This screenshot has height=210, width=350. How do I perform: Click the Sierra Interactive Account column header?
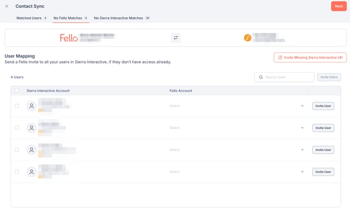click(x=48, y=91)
